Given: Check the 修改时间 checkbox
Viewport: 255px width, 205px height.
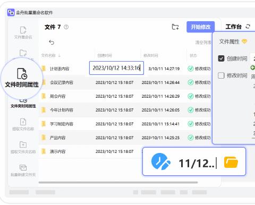Looking at the screenshot, I should tap(221, 75).
